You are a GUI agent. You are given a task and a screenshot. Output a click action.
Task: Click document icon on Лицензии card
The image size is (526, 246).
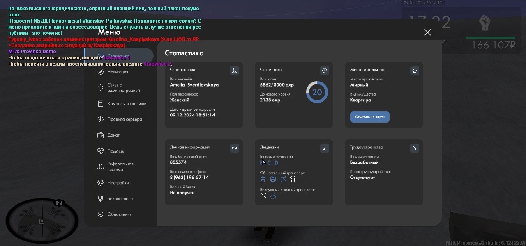325,148
